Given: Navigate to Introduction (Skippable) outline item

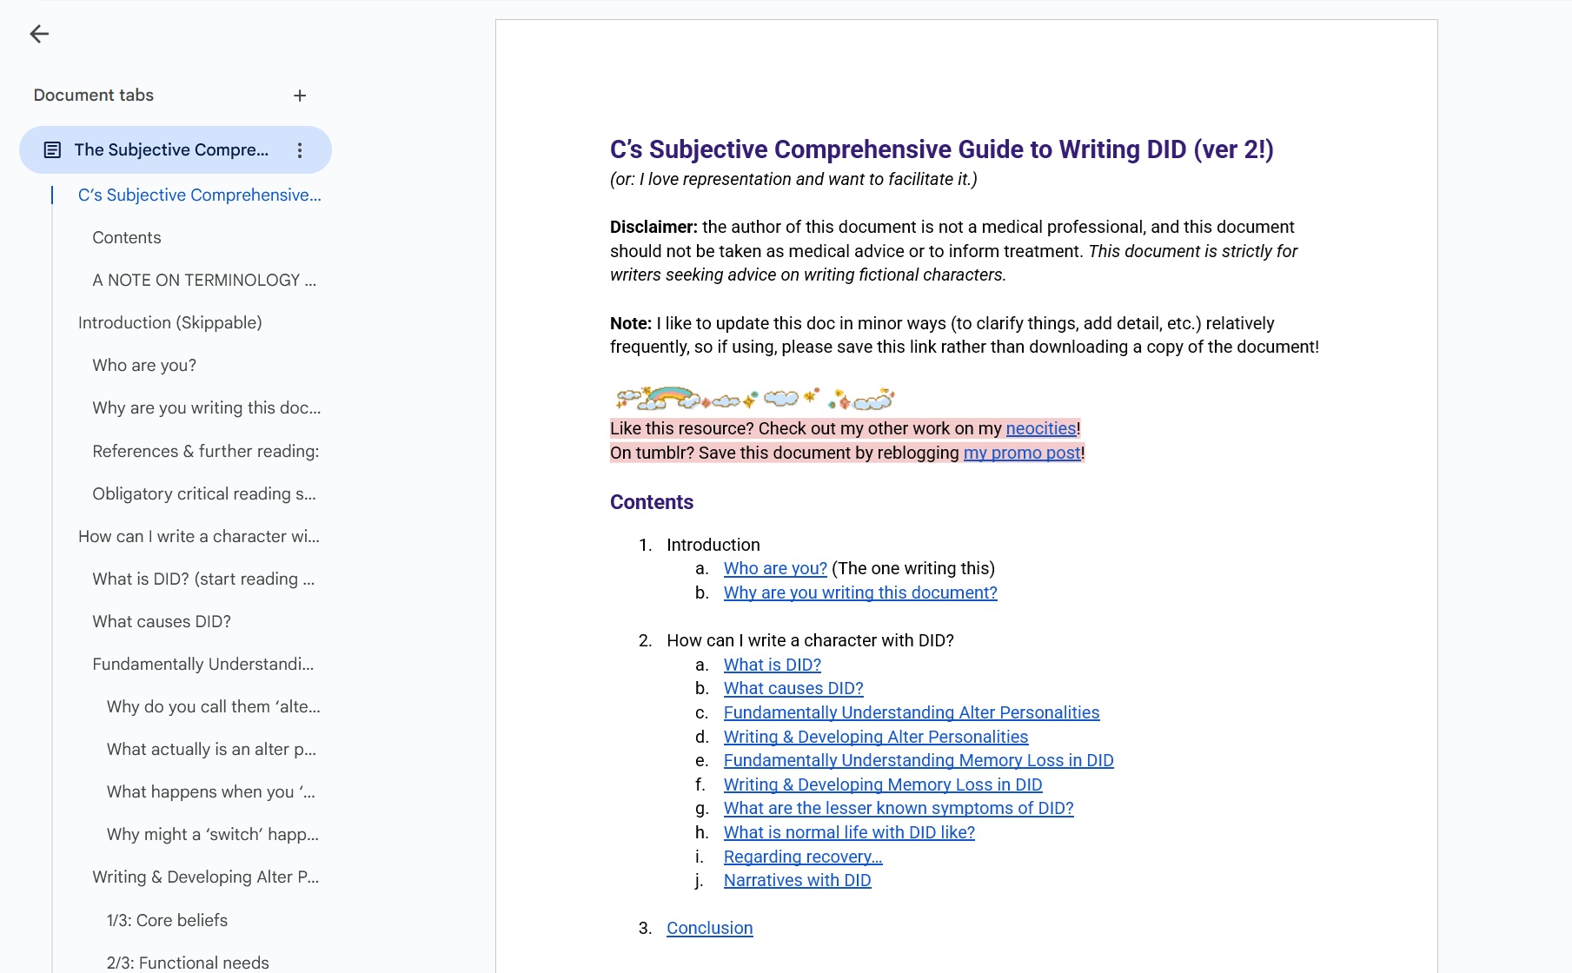Looking at the screenshot, I should click(169, 323).
